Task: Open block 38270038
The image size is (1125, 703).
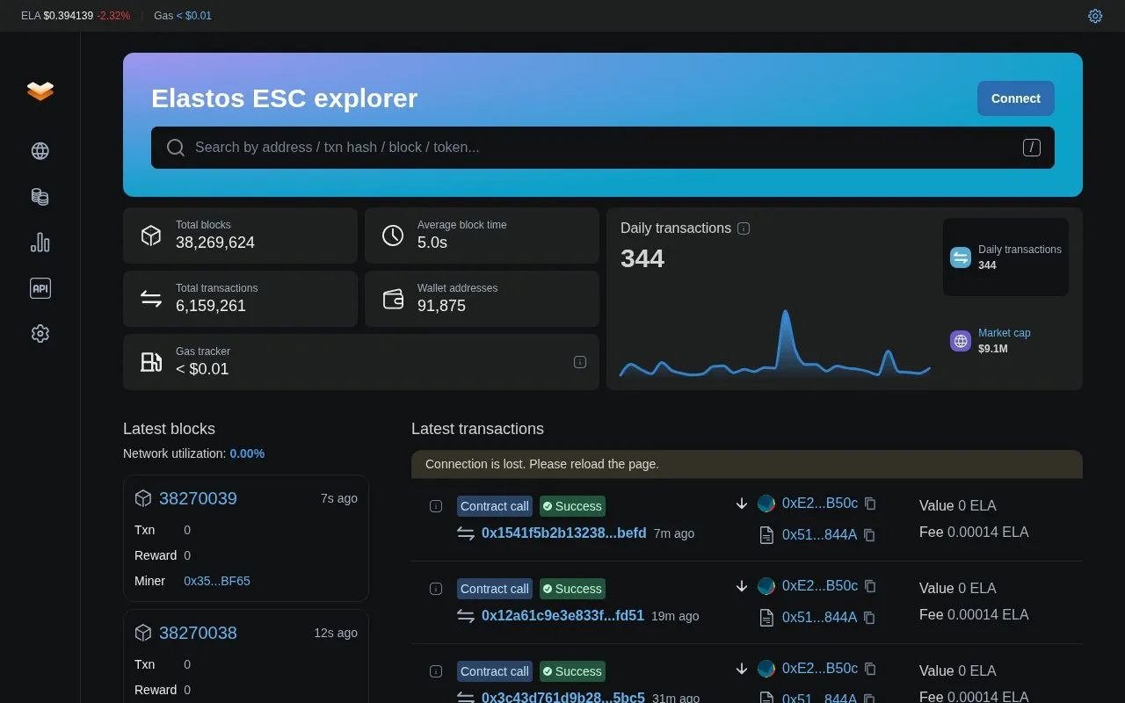Action: [x=198, y=633]
